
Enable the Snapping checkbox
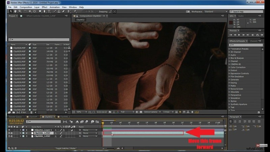coord(97,11)
